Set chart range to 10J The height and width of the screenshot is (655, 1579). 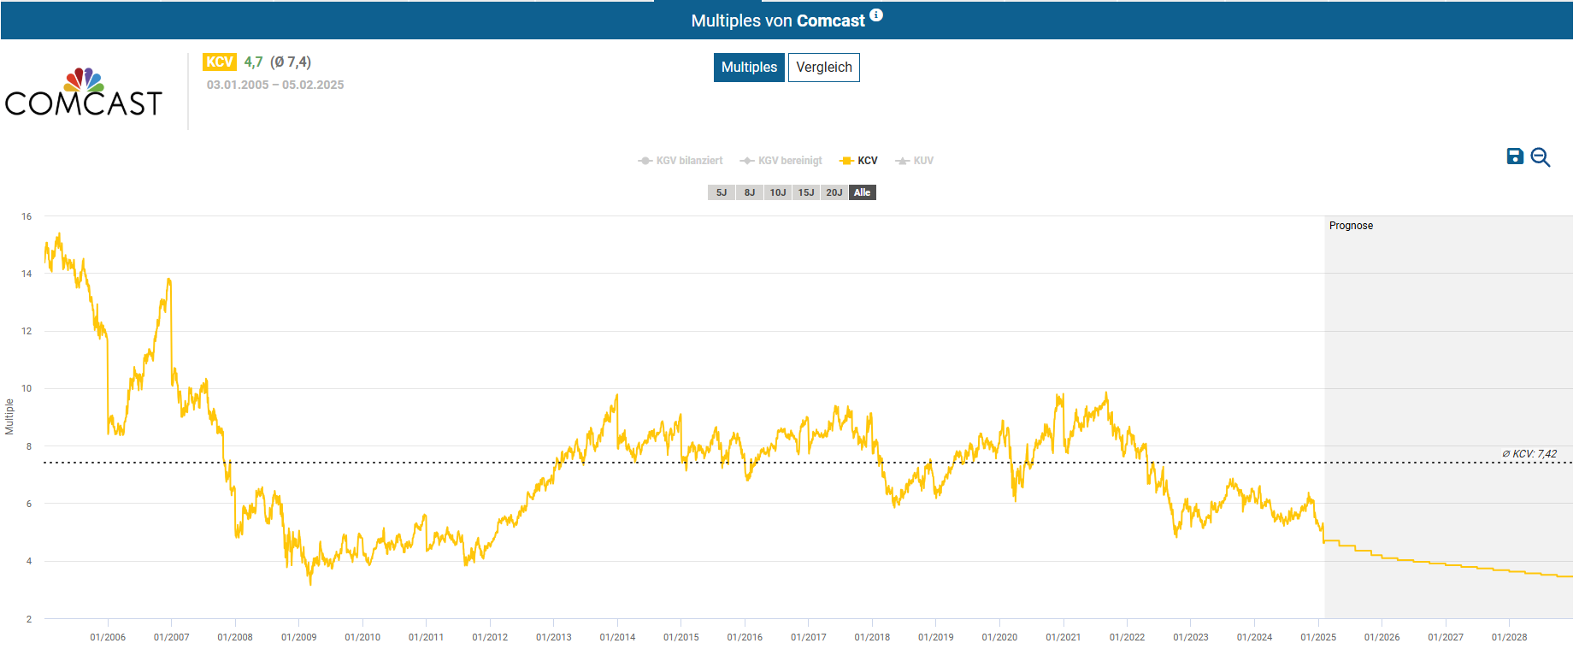click(777, 192)
